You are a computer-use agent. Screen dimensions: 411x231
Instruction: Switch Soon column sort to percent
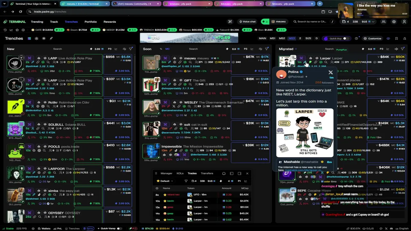click(161, 49)
